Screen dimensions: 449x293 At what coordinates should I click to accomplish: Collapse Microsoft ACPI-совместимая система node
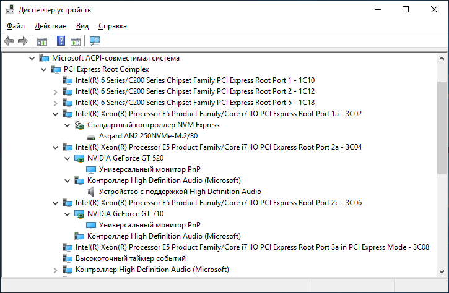32,58
